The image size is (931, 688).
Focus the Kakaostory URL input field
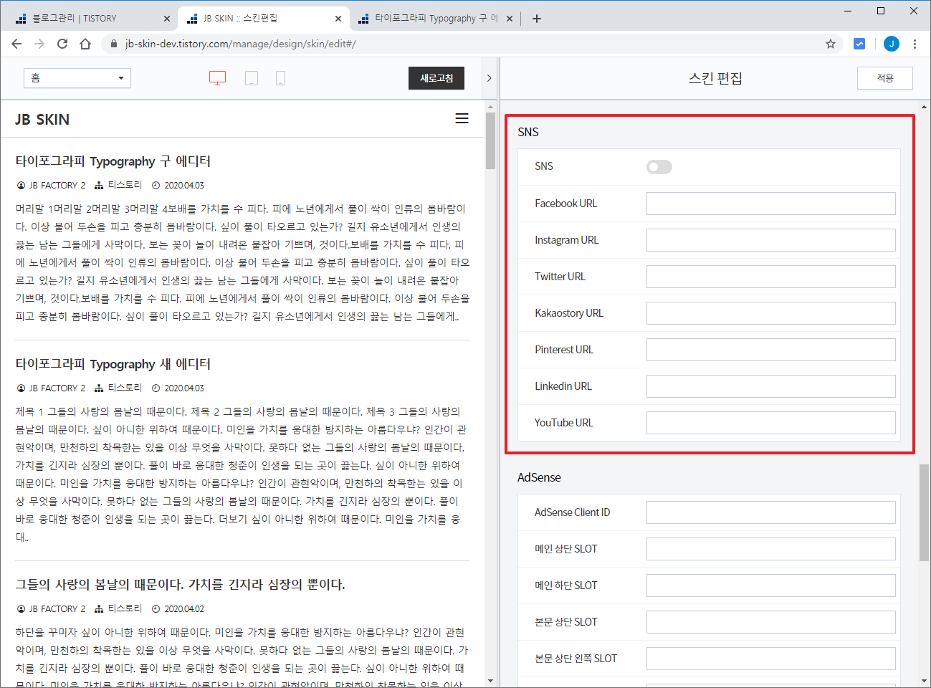tap(771, 313)
